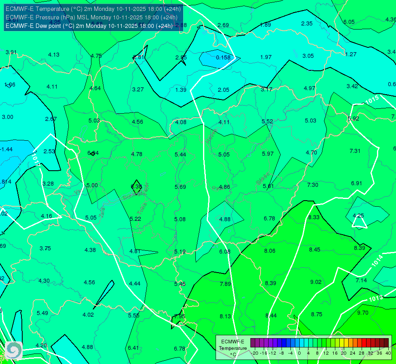396x364 pixels.
Task: Click the 8.33 temperature value
Action: tap(314, 217)
